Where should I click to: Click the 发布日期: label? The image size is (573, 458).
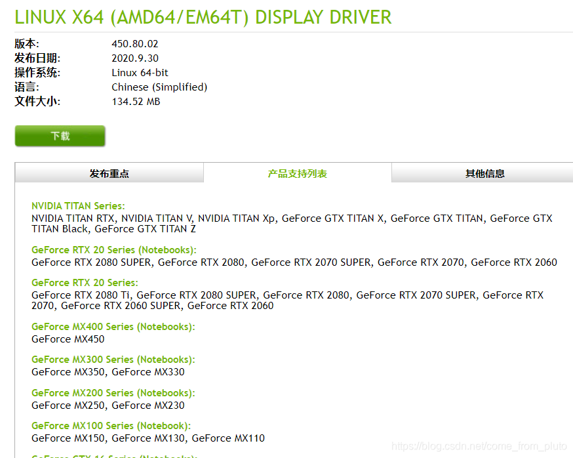[37, 58]
